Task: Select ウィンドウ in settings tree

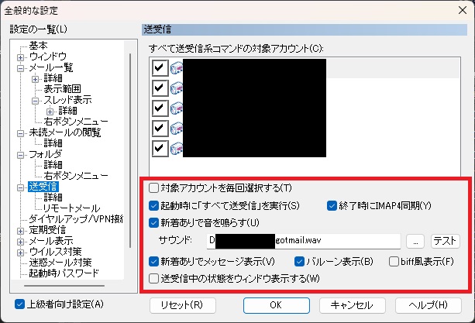Action: coord(47,57)
